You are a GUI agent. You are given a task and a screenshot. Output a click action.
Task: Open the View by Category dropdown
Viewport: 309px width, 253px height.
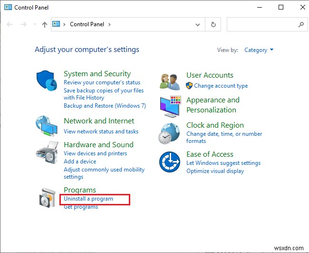point(259,50)
